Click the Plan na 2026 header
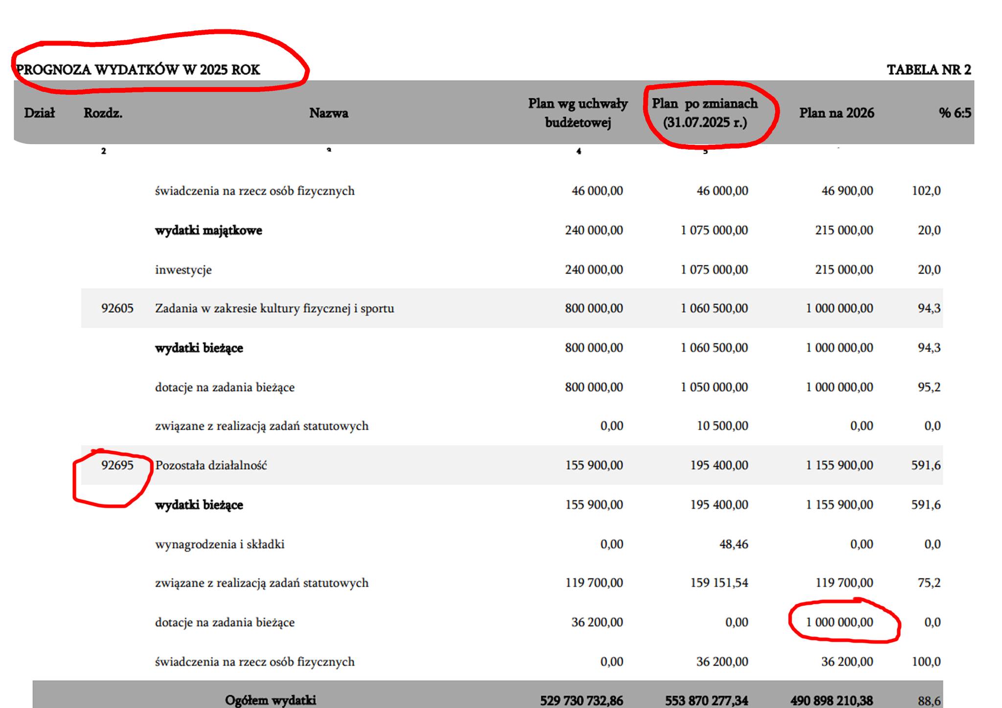 tap(836, 113)
